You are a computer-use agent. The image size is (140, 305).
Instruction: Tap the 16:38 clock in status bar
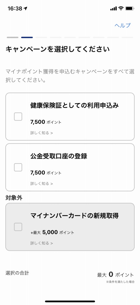[x=15, y=8]
